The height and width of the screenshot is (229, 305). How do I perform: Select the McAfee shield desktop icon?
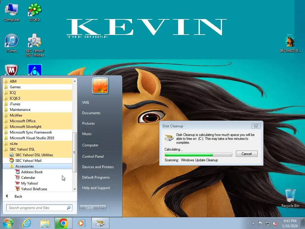click(11, 70)
